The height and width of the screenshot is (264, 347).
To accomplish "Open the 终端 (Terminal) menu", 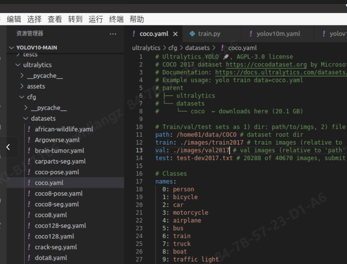I will 116,19.
